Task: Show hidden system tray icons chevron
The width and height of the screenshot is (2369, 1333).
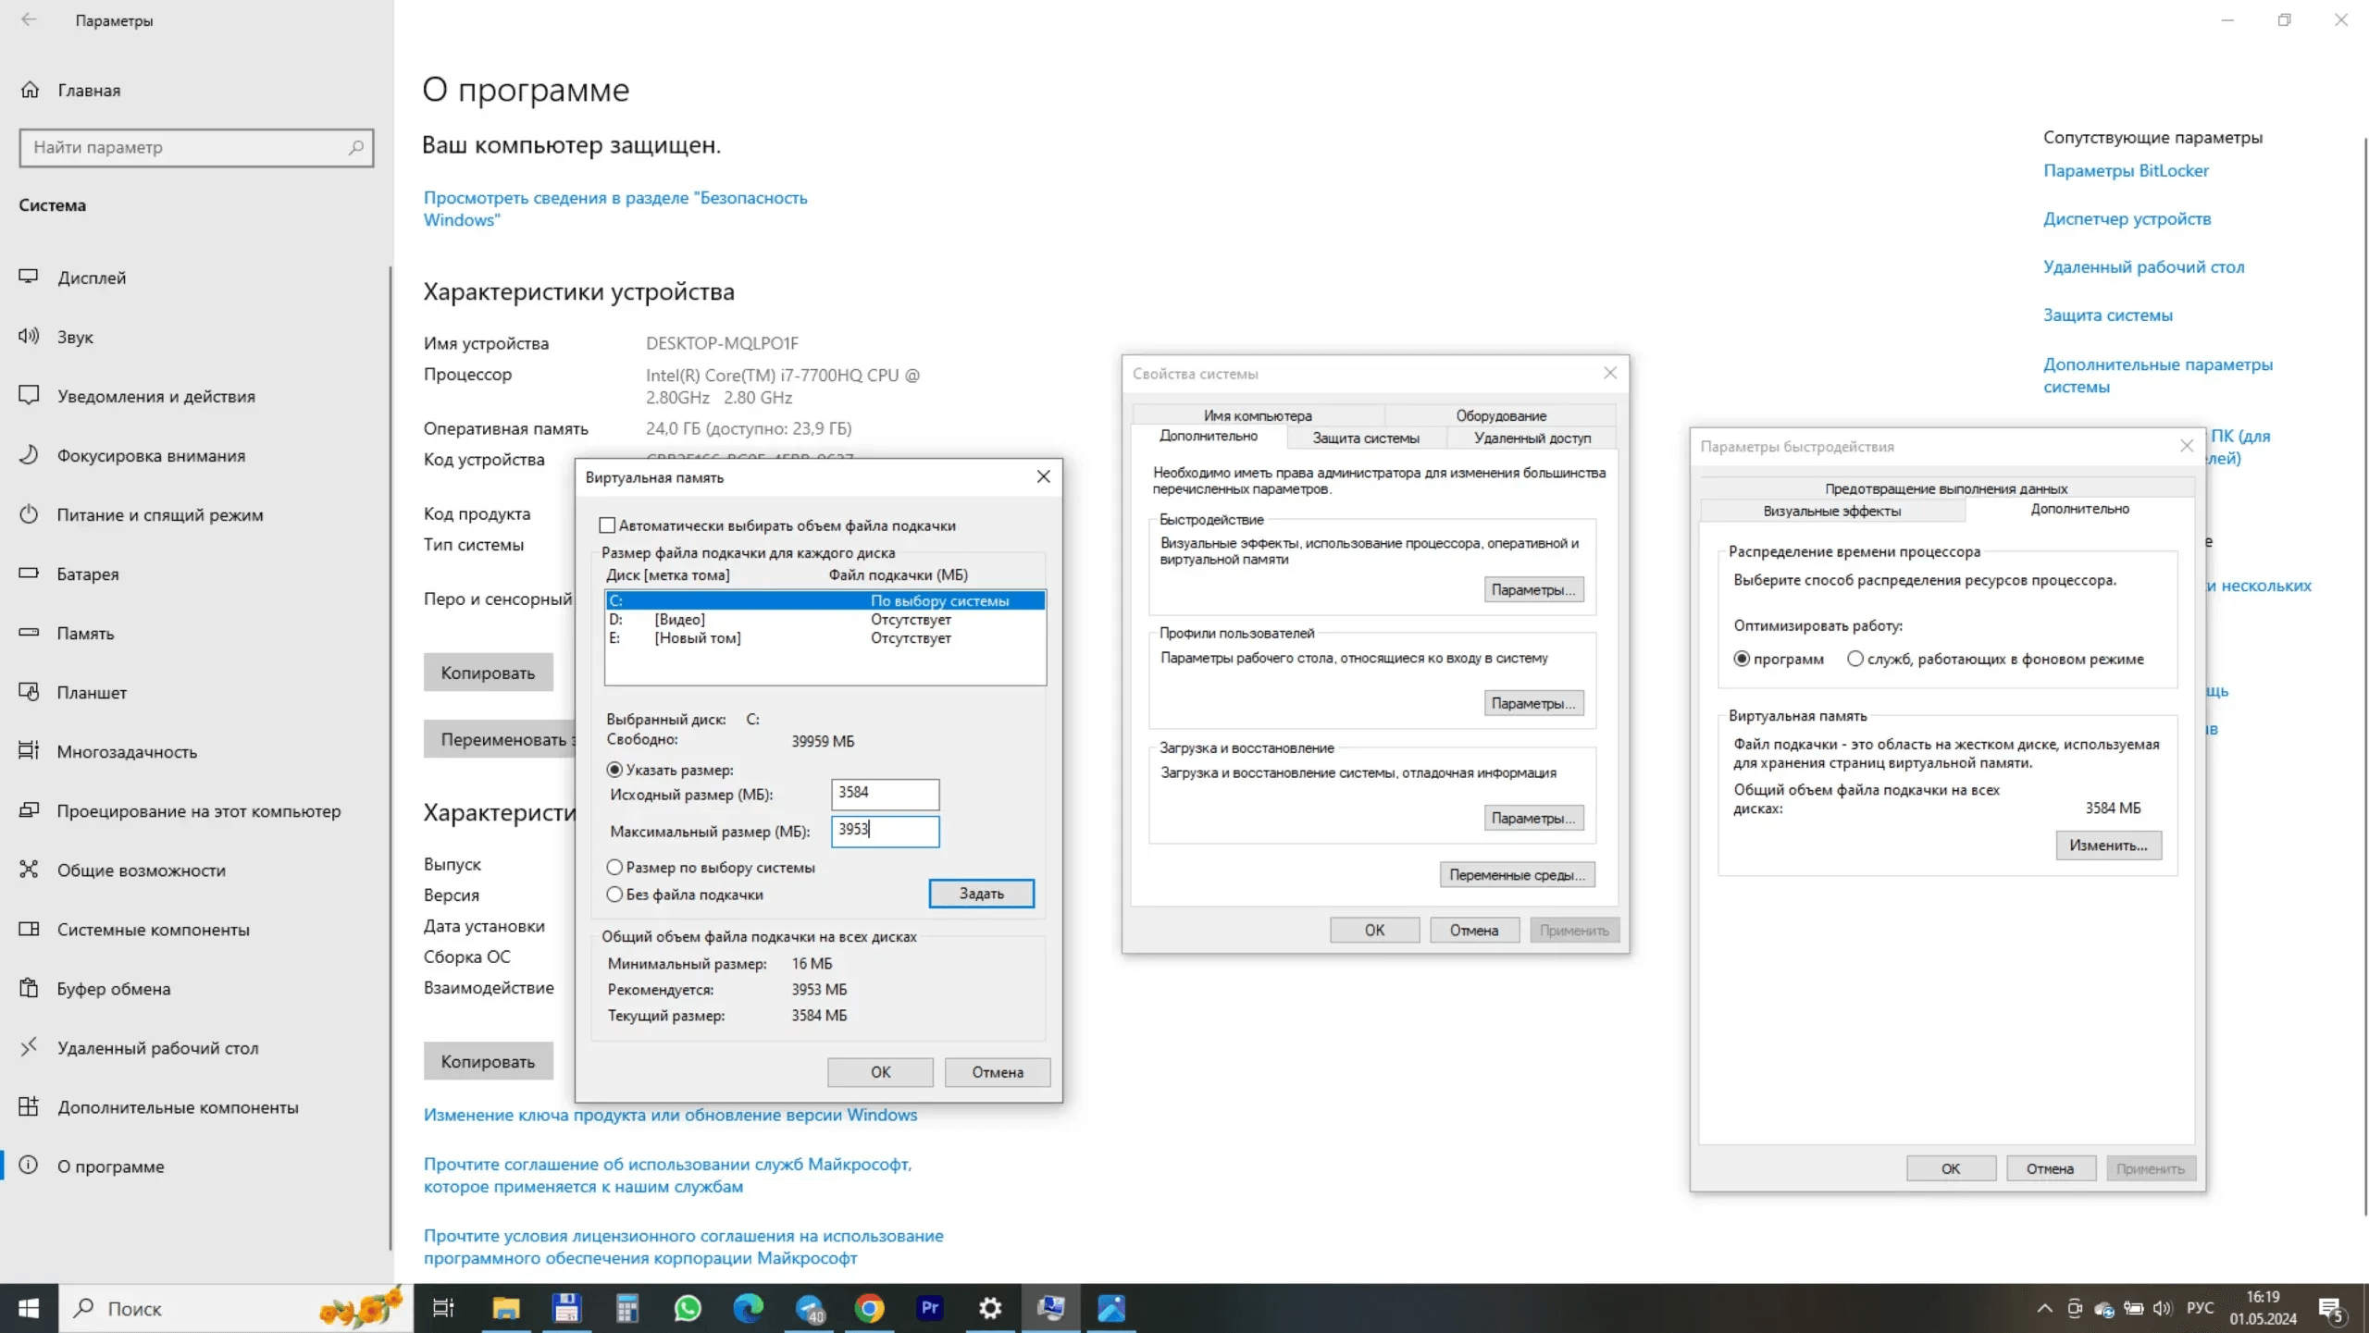Action: 2044,1308
